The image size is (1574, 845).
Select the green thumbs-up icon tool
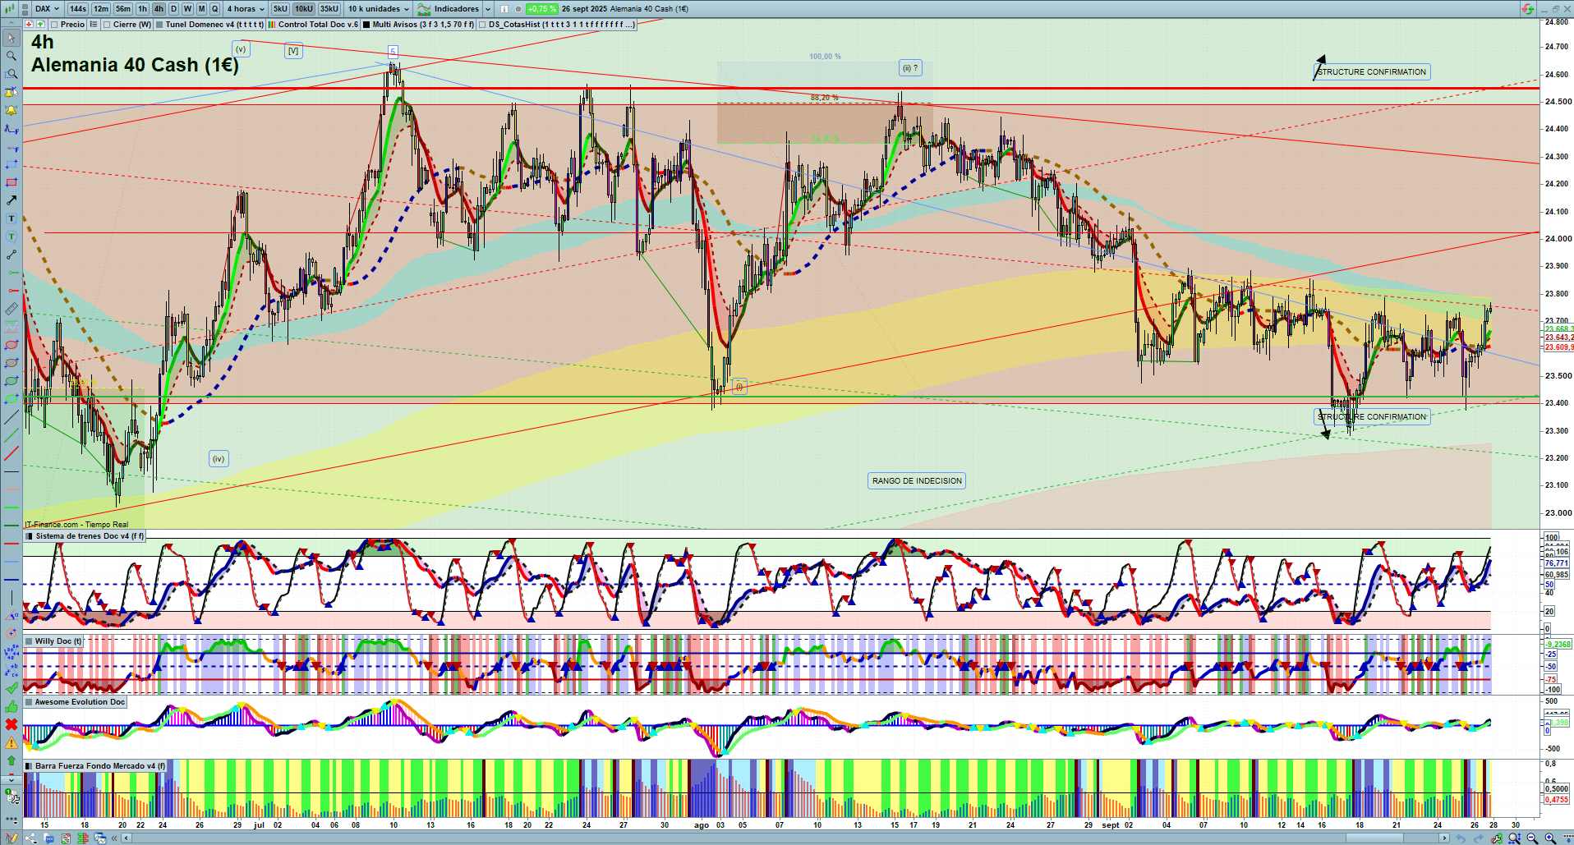click(x=12, y=707)
